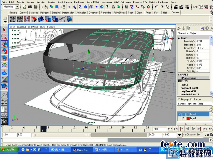The width and height of the screenshot is (214, 160).
Task: Click the lock selection icon
Action: (113, 7)
